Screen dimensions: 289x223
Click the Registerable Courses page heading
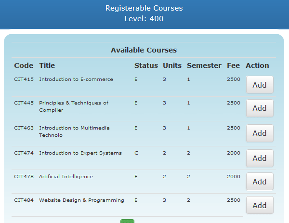(144, 8)
